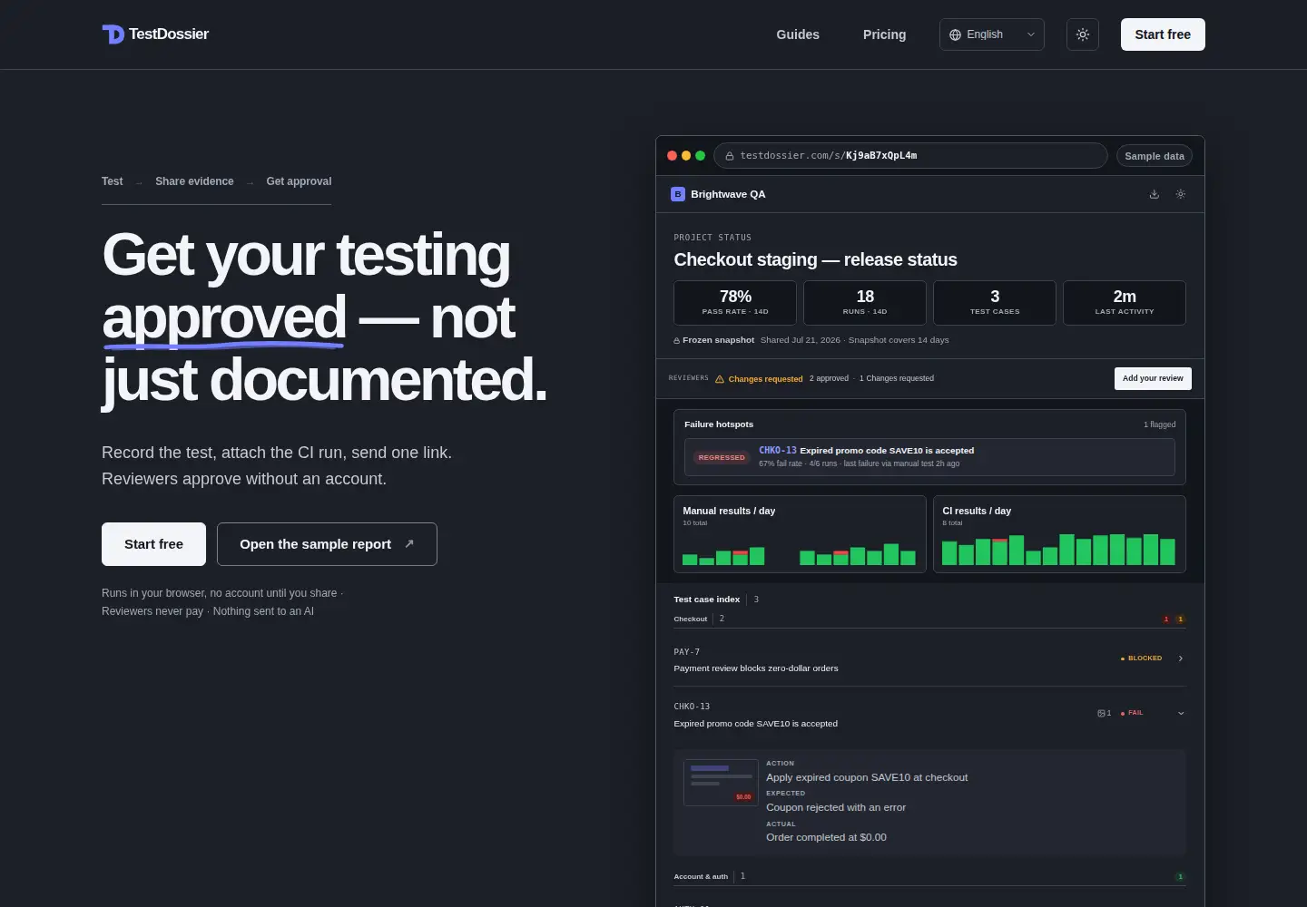
Task: Click the 18 runs stat card
Action: tap(865, 303)
